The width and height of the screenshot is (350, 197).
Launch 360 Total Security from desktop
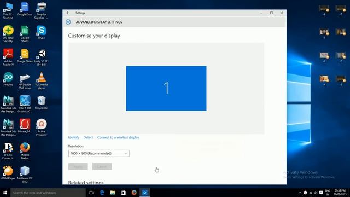(8, 34)
